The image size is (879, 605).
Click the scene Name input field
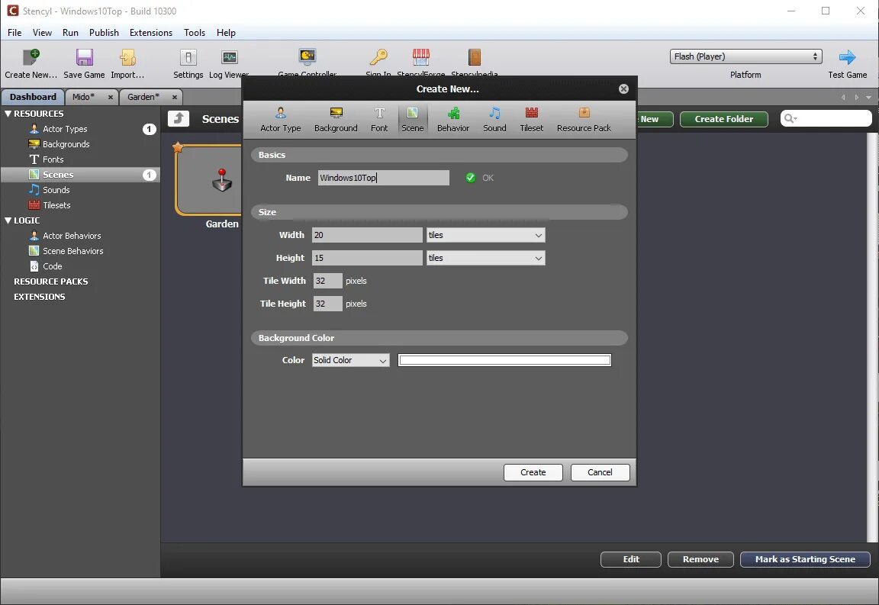coord(384,178)
